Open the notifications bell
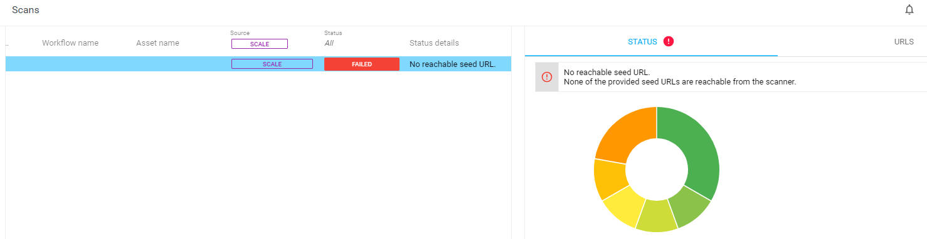 point(909,9)
